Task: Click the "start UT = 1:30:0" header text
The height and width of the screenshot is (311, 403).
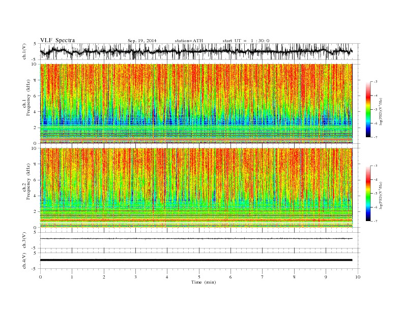Action: 246,41
